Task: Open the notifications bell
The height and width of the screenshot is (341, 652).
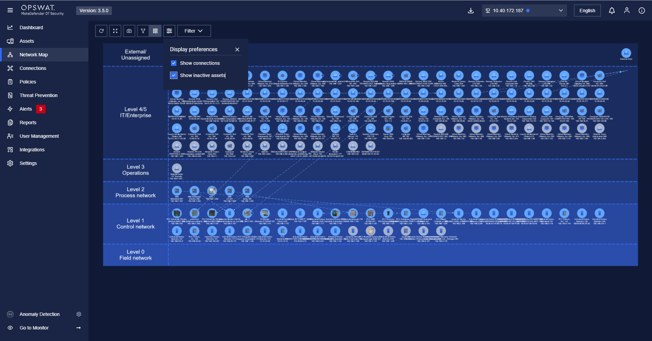Action: 612,11
